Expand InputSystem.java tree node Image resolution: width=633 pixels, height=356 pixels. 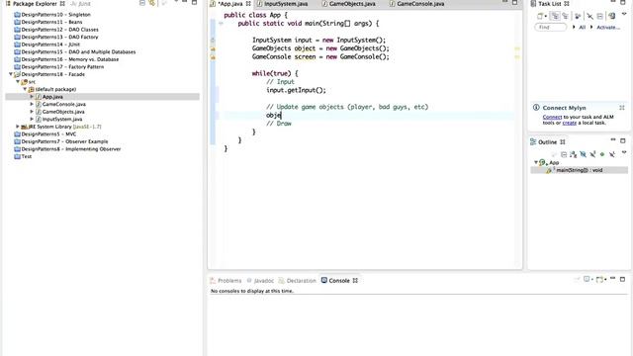click(32, 119)
